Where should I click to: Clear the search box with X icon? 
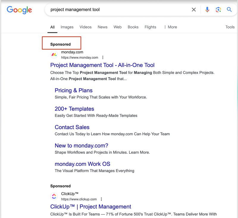click(194, 10)
